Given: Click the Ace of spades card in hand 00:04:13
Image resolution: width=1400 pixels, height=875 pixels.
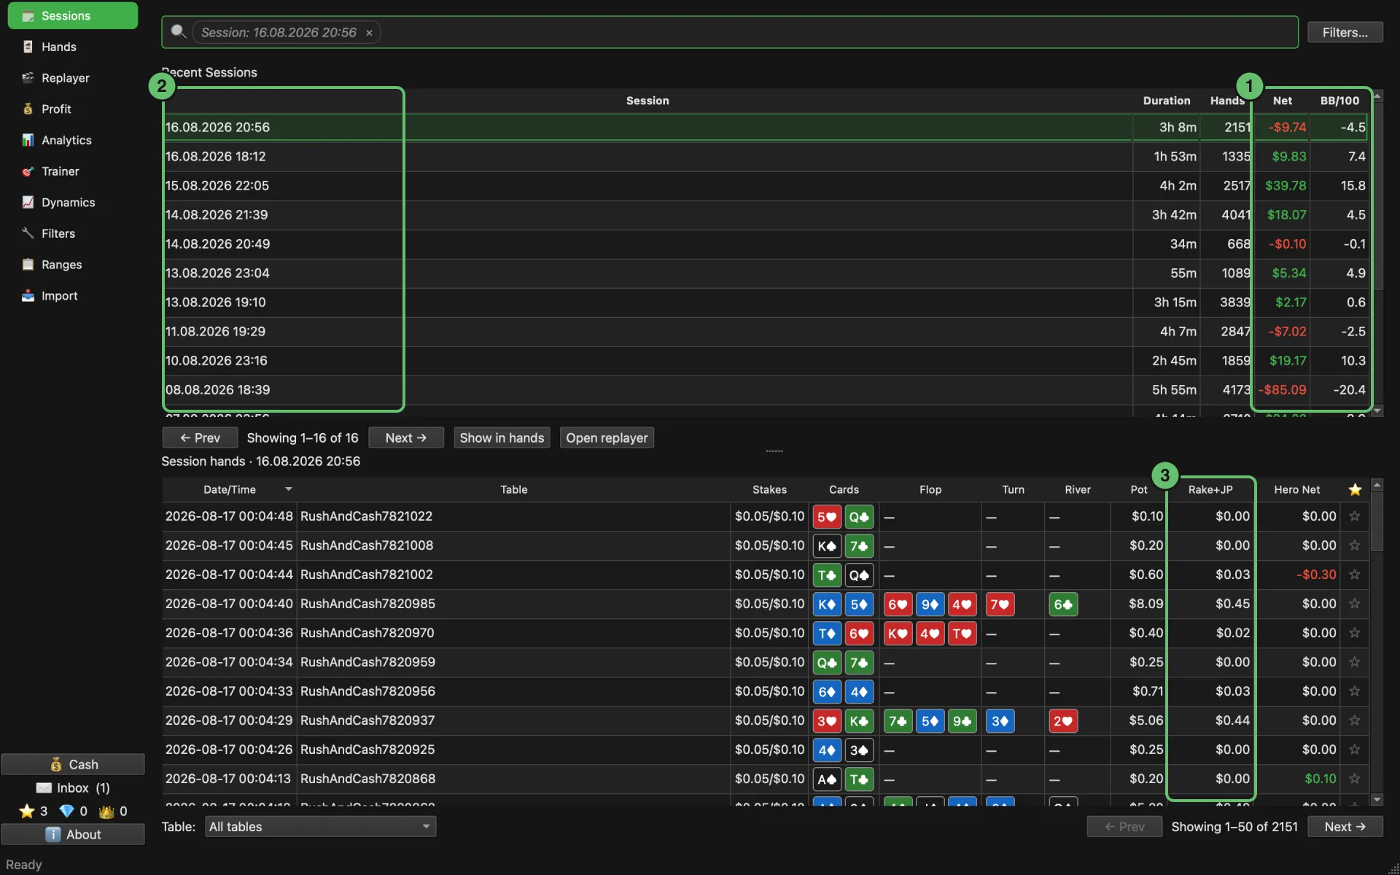Looking at the screenshot, I should [x=827, y=779].
